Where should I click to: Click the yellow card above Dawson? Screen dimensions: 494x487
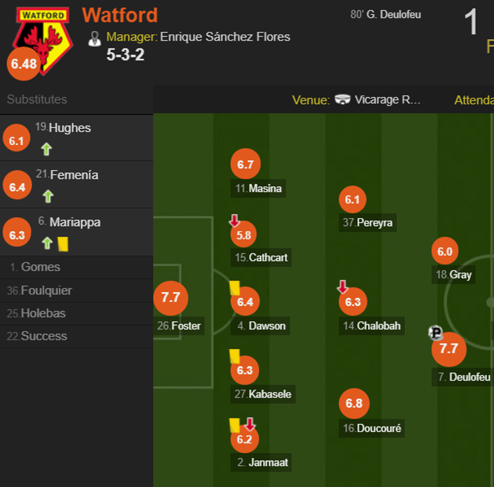[x=234, y=288]
